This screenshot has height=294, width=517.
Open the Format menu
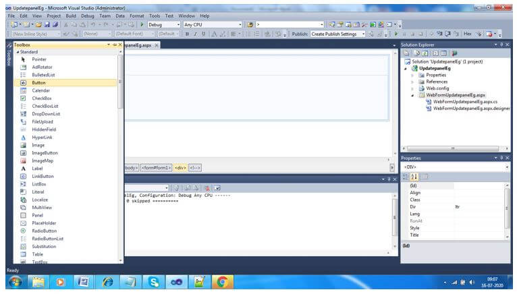pos(137,16)
